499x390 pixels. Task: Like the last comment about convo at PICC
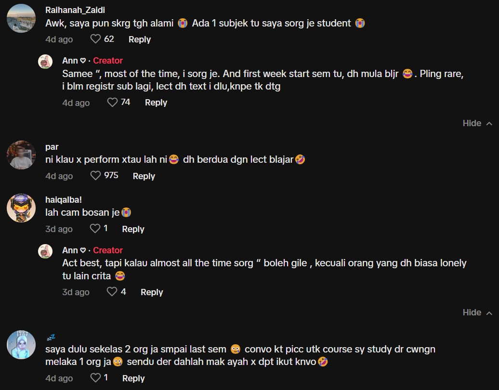[95, 378]
